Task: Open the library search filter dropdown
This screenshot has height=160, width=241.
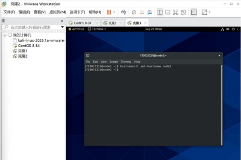Action: point(62,27)
